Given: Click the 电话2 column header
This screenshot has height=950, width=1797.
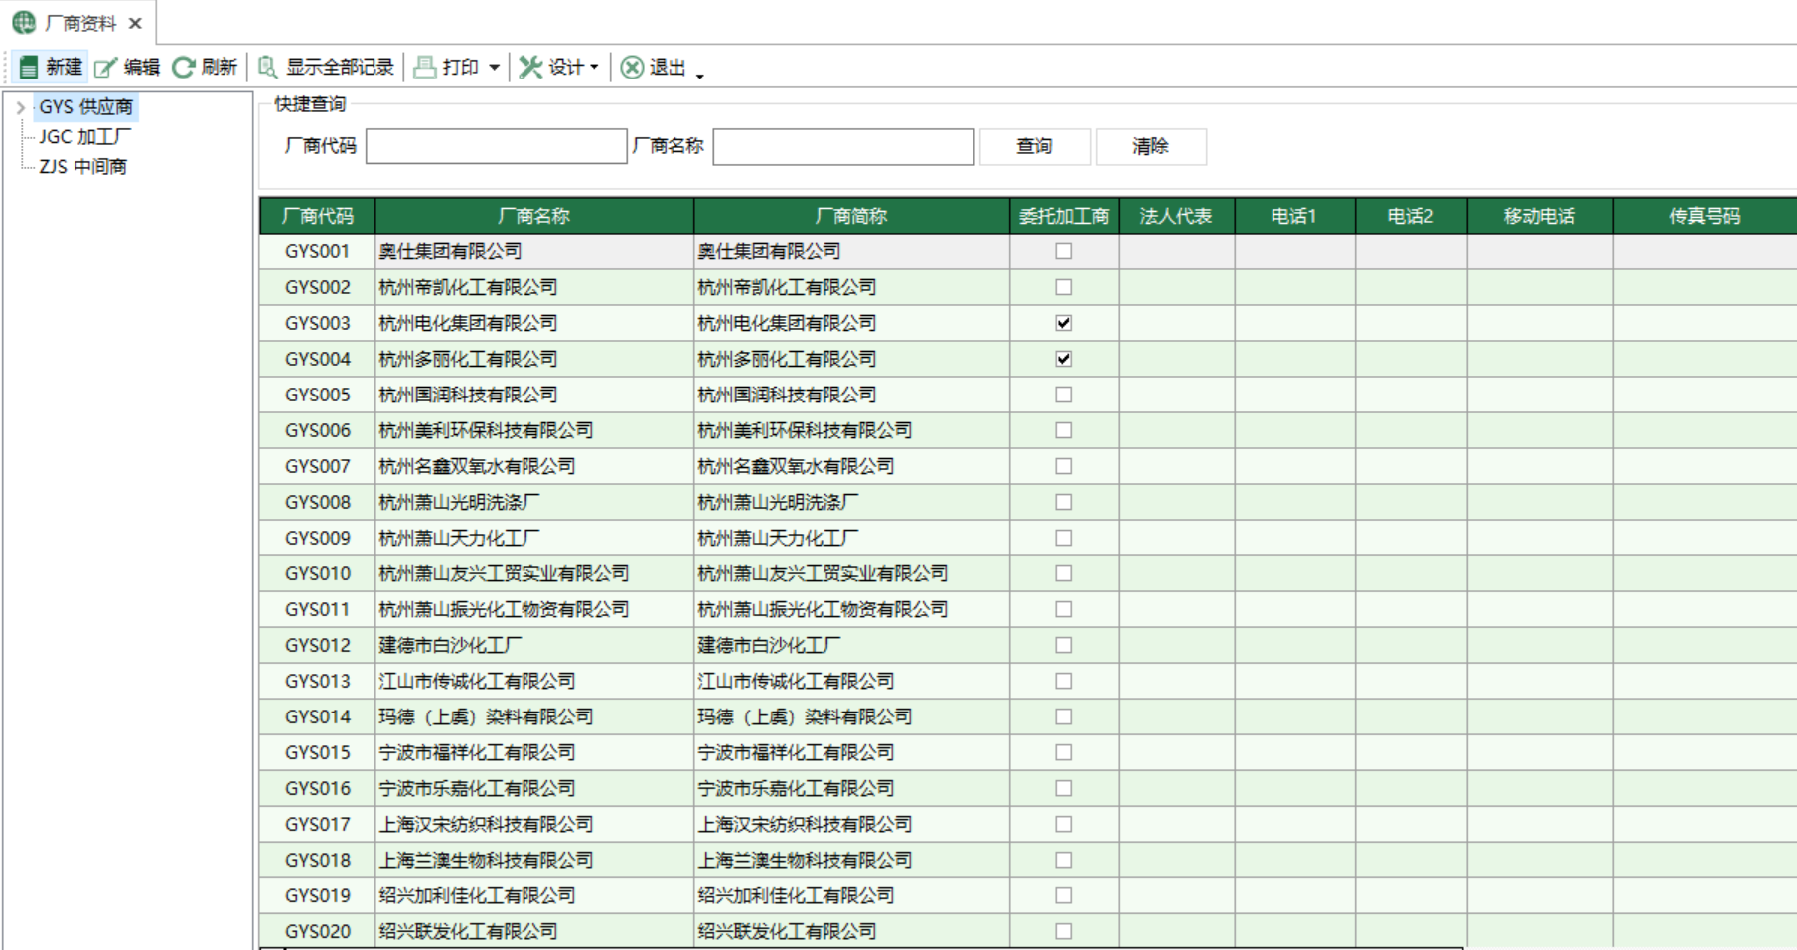Looking at the screenshot, I should [1411, 216].
